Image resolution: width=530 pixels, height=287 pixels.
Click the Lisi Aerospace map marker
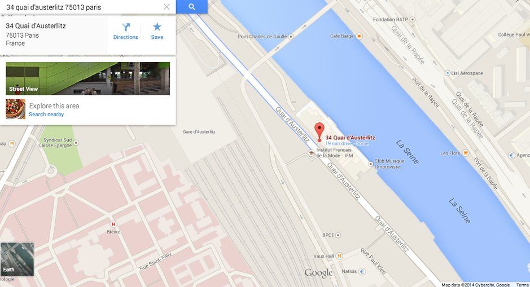click(448, 73)
